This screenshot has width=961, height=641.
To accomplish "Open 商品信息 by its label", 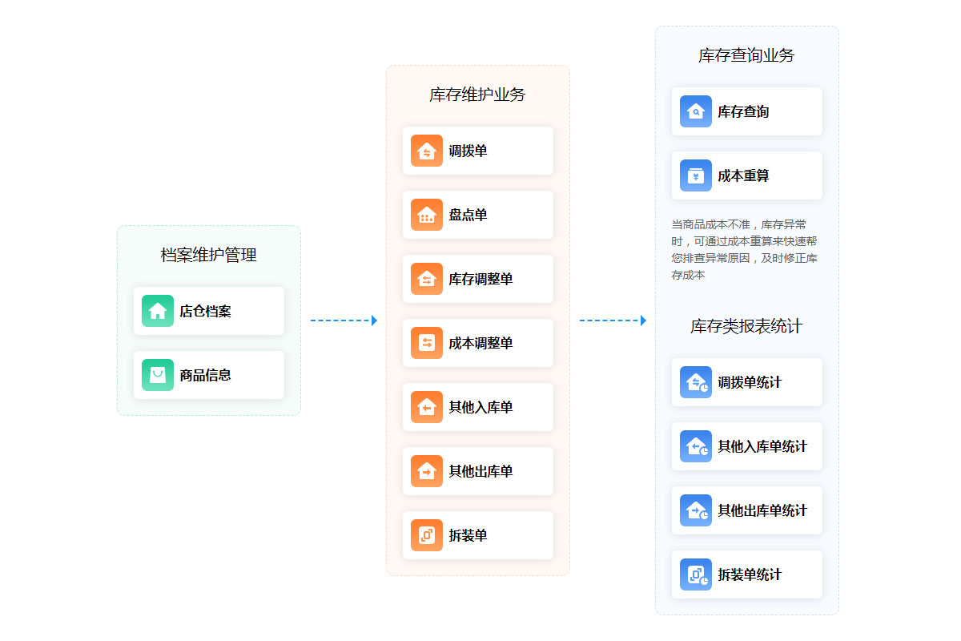I will tap(205, 375).
